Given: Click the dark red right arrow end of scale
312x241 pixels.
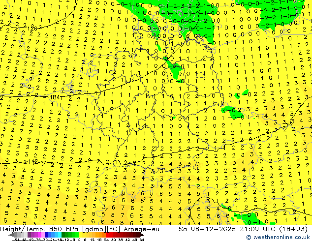Looking at the screenshot, I should (x=142, y=235).
